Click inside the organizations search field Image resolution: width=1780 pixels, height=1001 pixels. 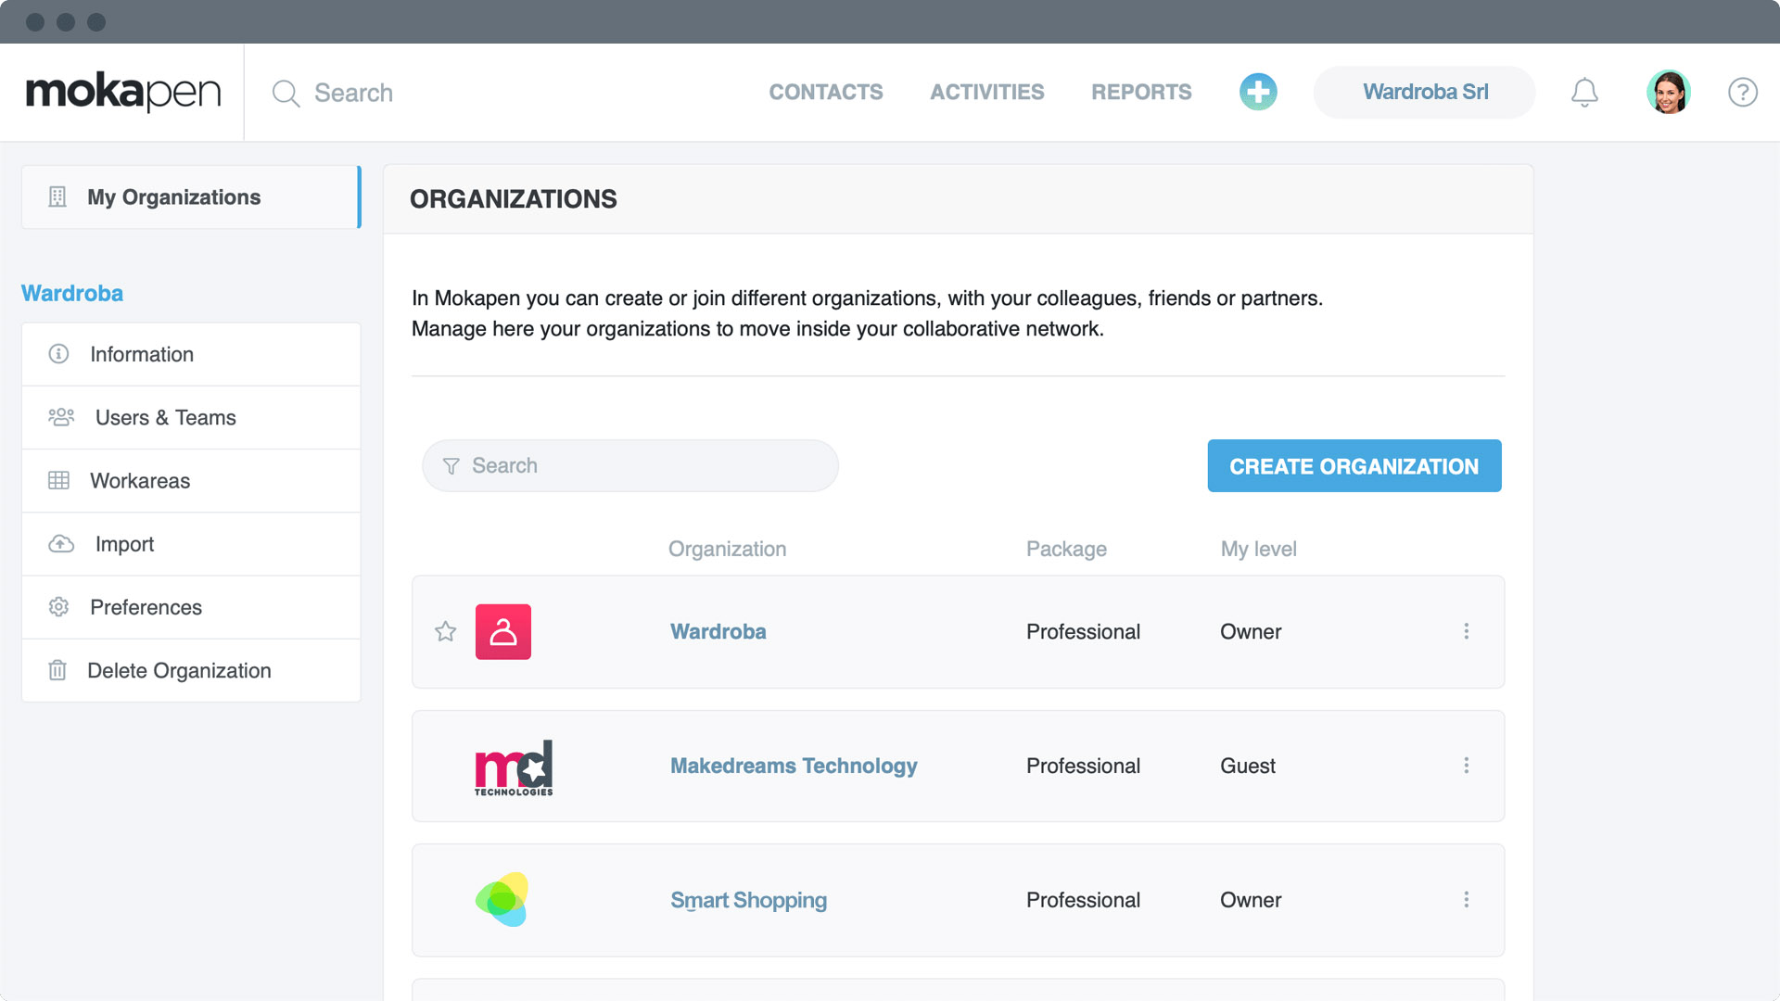click(x=630, y=465)
